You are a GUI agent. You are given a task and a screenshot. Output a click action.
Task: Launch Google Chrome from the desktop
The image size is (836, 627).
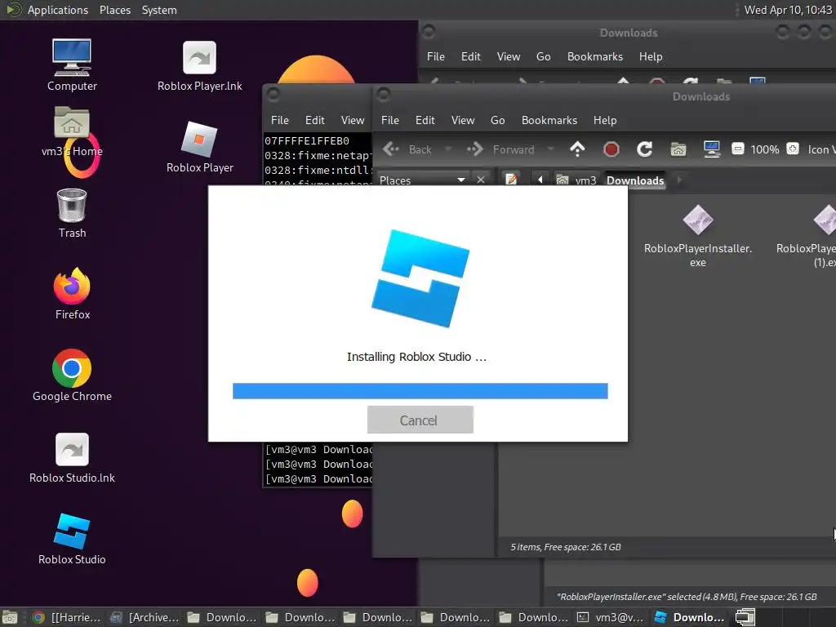pyautogui.click(x=72, y=375)
